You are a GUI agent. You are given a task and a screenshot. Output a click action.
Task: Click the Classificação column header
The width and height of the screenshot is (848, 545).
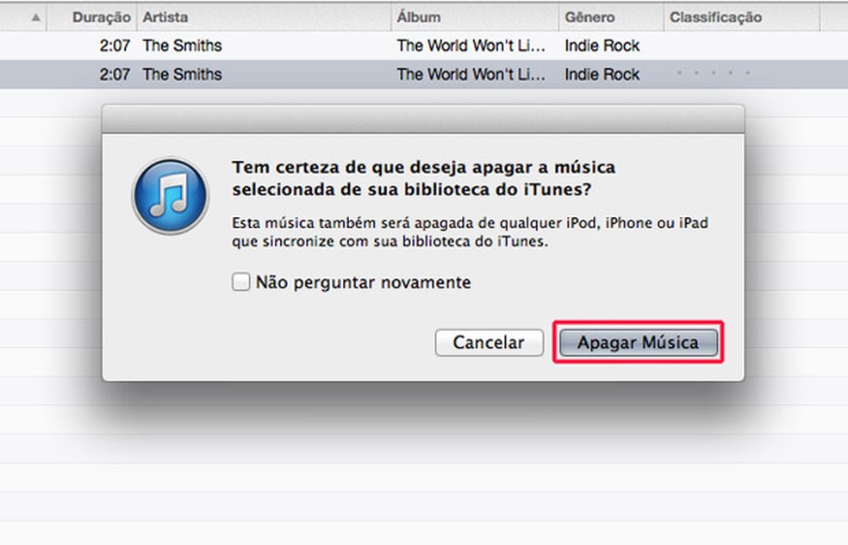pyautogui.click(x=742, y=17)
